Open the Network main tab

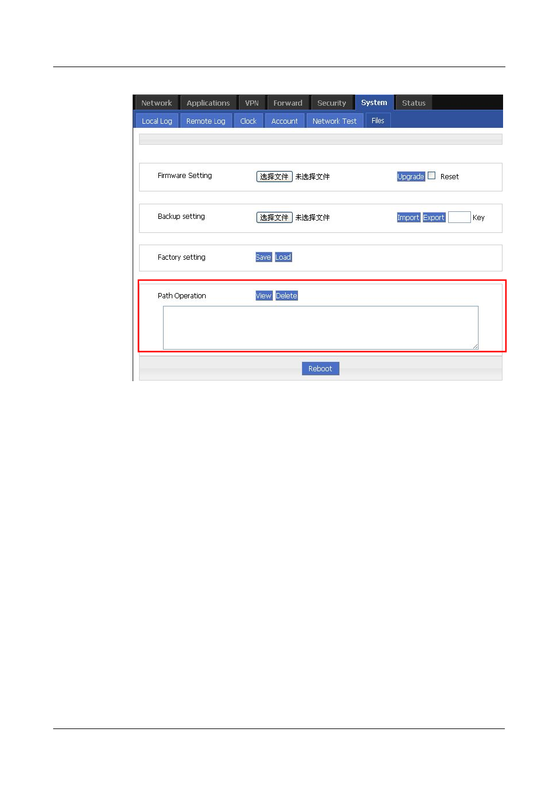[157, 103]
